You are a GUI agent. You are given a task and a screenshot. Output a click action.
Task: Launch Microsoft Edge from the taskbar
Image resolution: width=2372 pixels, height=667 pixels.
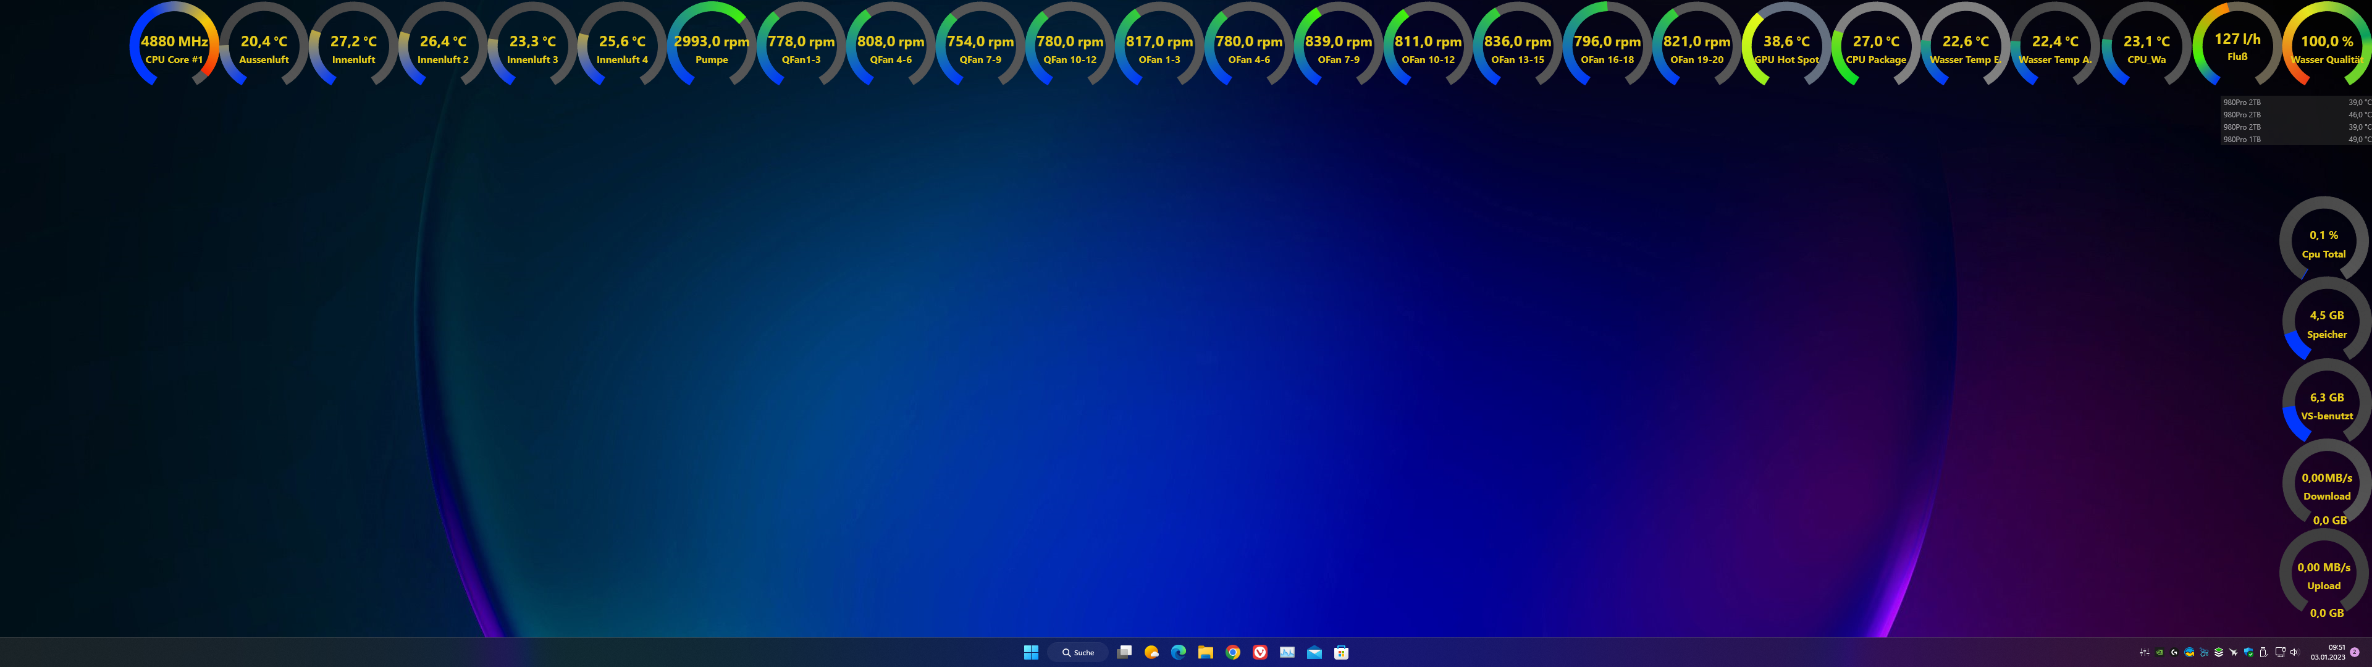pos(1178,652)
